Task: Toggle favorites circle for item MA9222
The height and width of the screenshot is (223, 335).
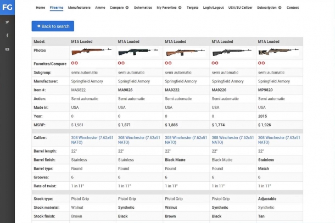Action: [166, 63]
